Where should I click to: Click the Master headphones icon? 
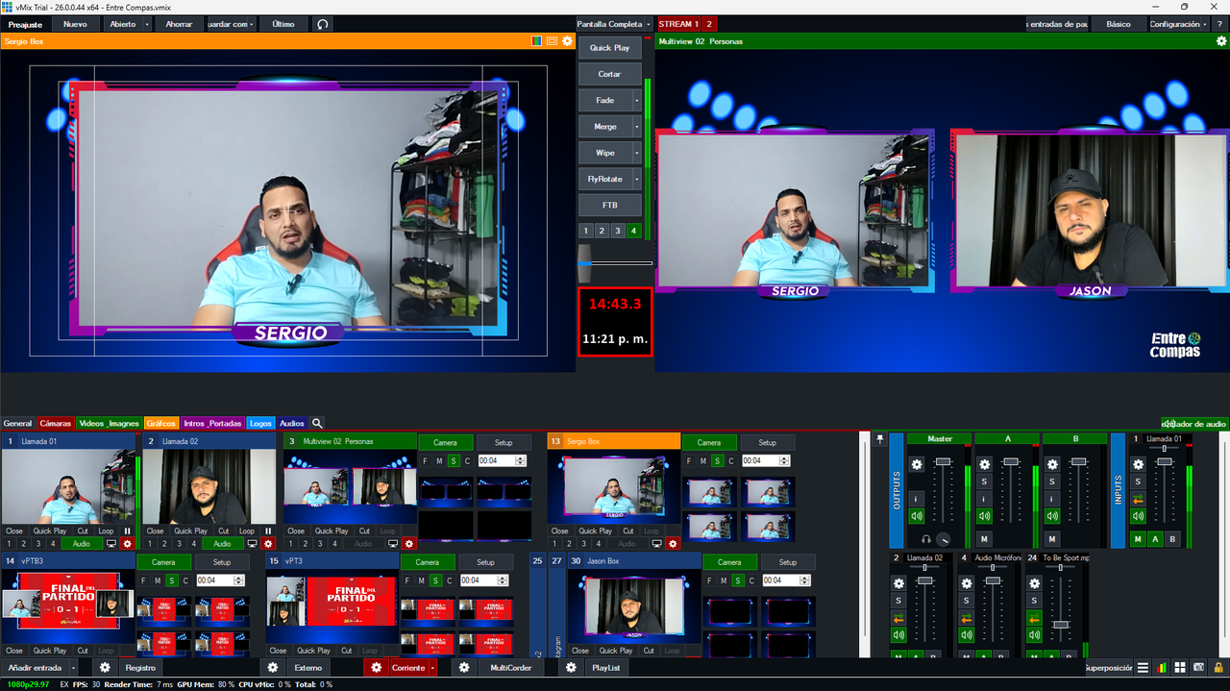(926, 539)
